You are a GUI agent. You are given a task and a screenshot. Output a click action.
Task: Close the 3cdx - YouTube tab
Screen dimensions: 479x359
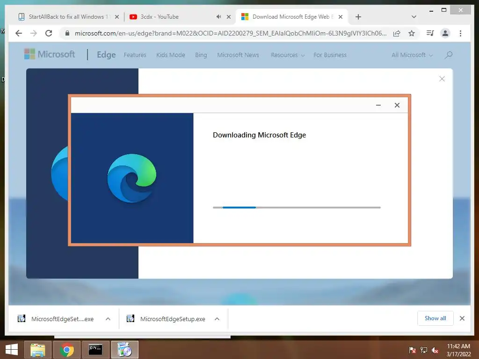click(228, 17)
